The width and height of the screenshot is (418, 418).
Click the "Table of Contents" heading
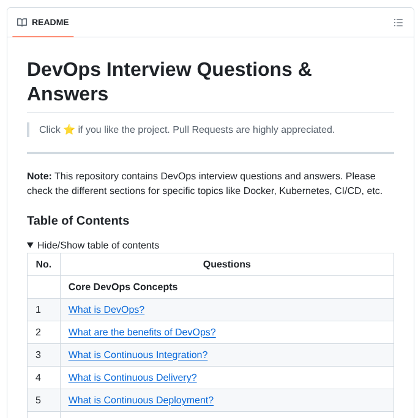tap(78, 221)
